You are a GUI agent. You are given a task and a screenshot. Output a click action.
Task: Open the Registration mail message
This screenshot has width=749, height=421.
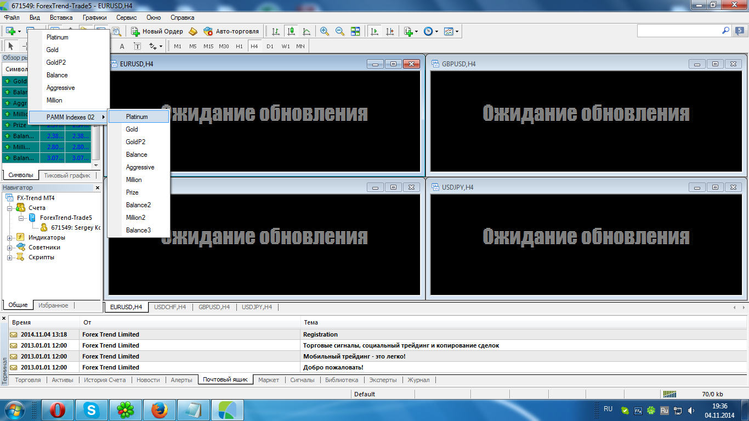[x=378, y=334]
